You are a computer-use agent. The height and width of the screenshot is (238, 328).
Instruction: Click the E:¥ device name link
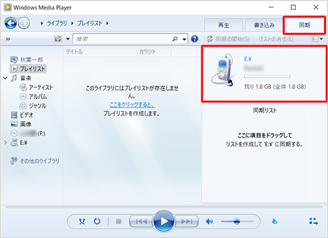click(x=247, y=59)
